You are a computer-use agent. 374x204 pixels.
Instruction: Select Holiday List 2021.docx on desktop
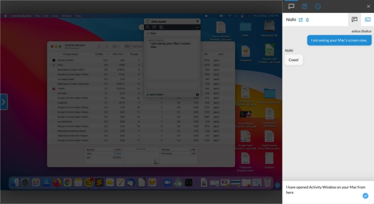pos(269,117)
